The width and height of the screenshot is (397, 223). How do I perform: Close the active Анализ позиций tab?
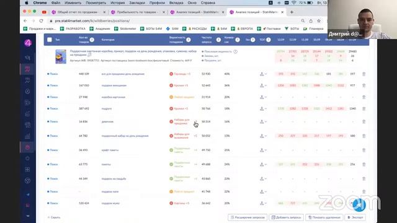pyautogui.click(x=282, y=12)
